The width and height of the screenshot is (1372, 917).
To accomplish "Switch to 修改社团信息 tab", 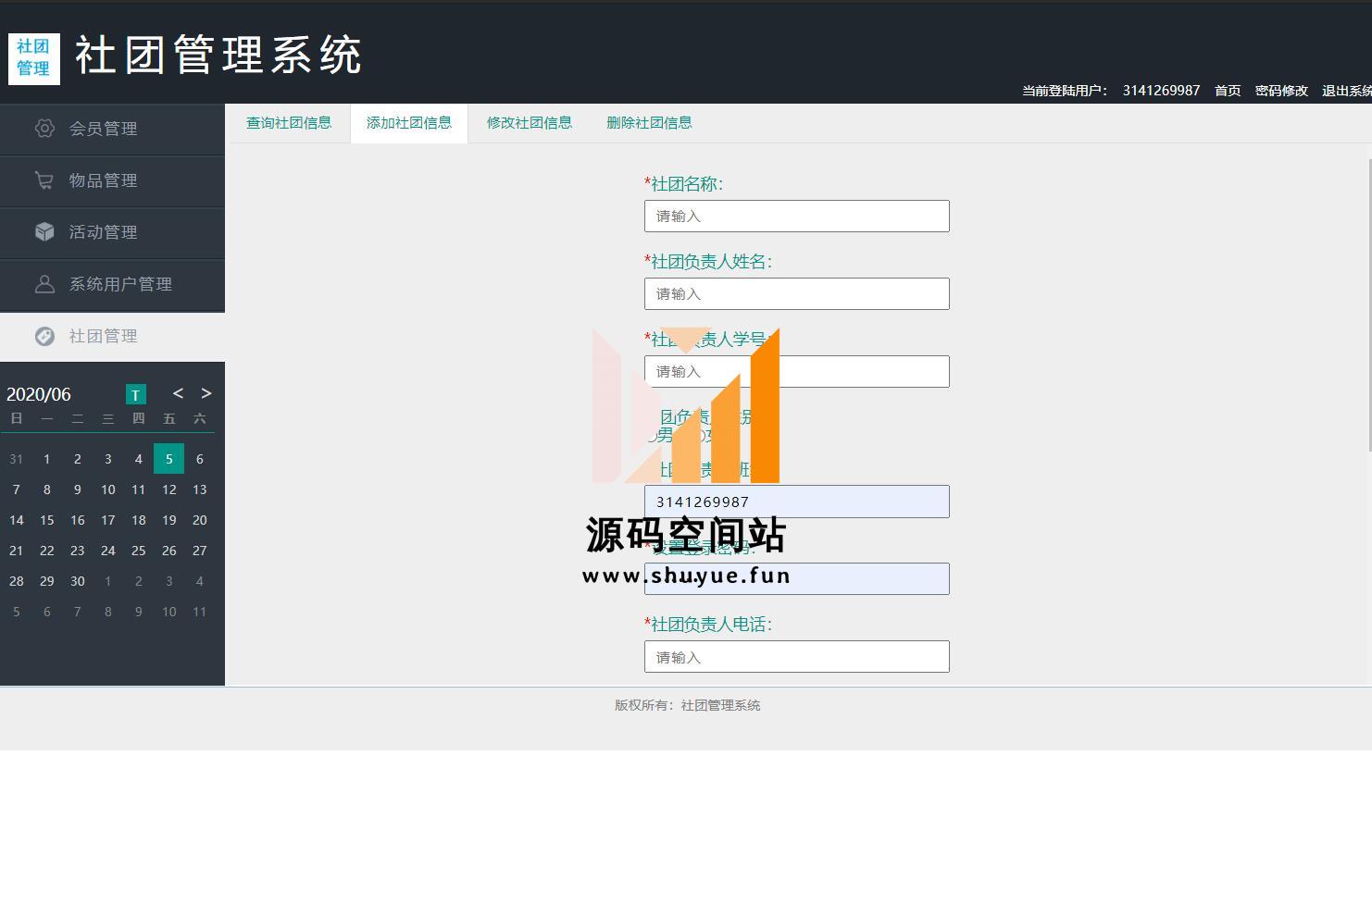I will [x=530, y=123].
